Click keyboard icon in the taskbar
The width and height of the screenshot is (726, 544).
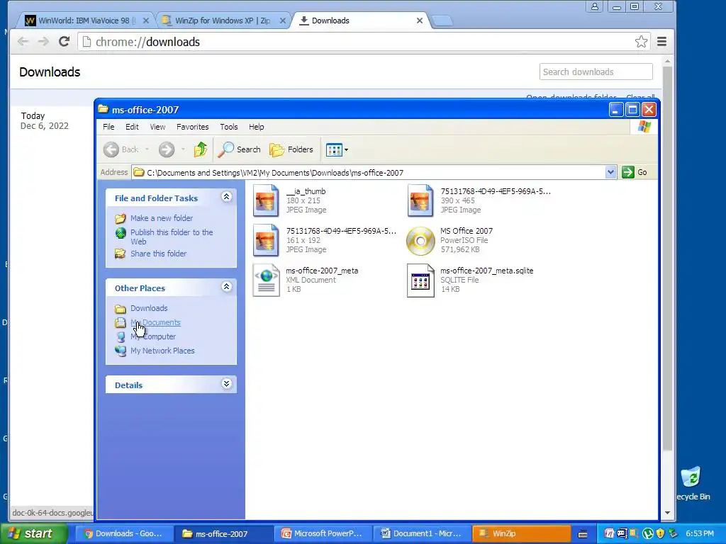click(583, 534)
